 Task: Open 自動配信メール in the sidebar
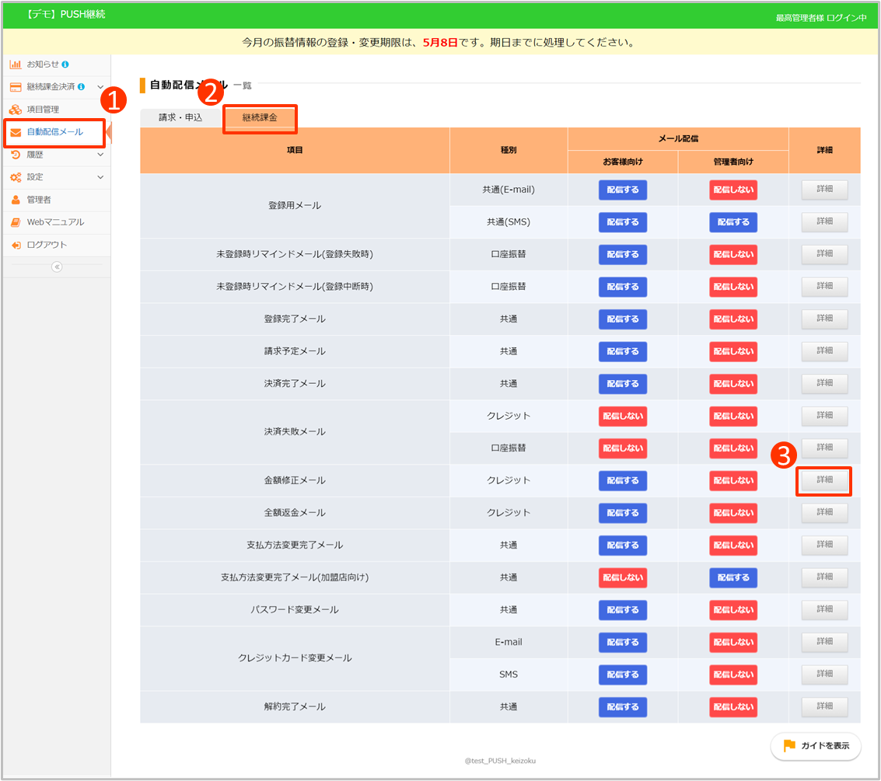(54, 132)
